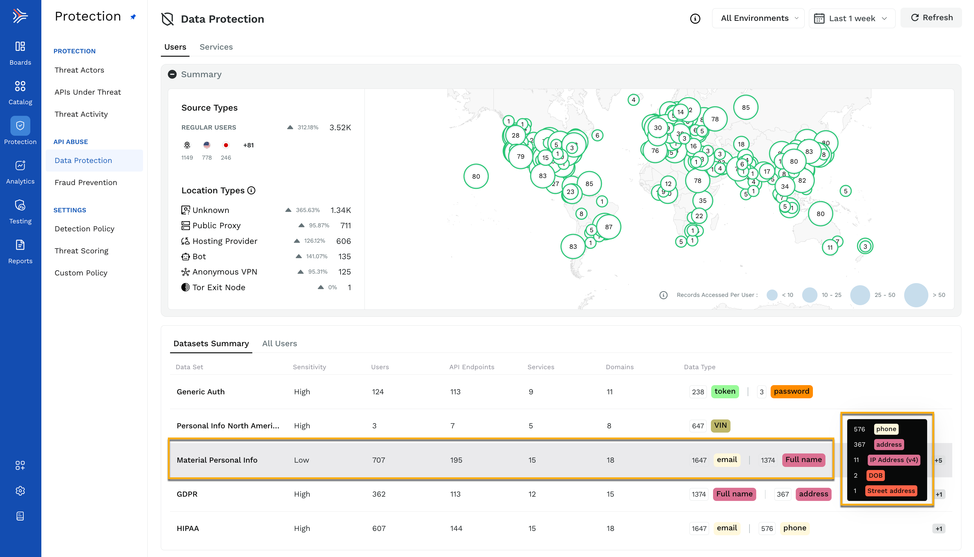Click the info icon by Records Accessed Per User
Screen dimensions: 974x557
[x=663, y=295]
